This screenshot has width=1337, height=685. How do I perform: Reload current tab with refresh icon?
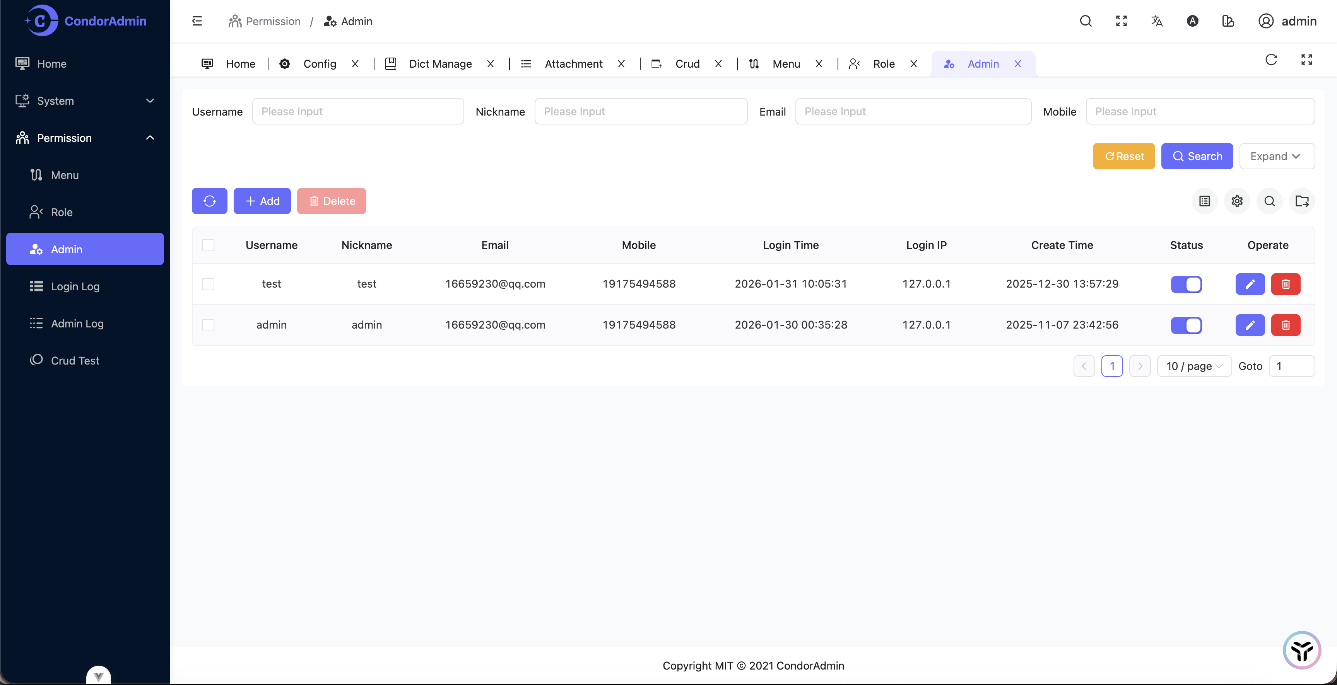pos(1271,60)
